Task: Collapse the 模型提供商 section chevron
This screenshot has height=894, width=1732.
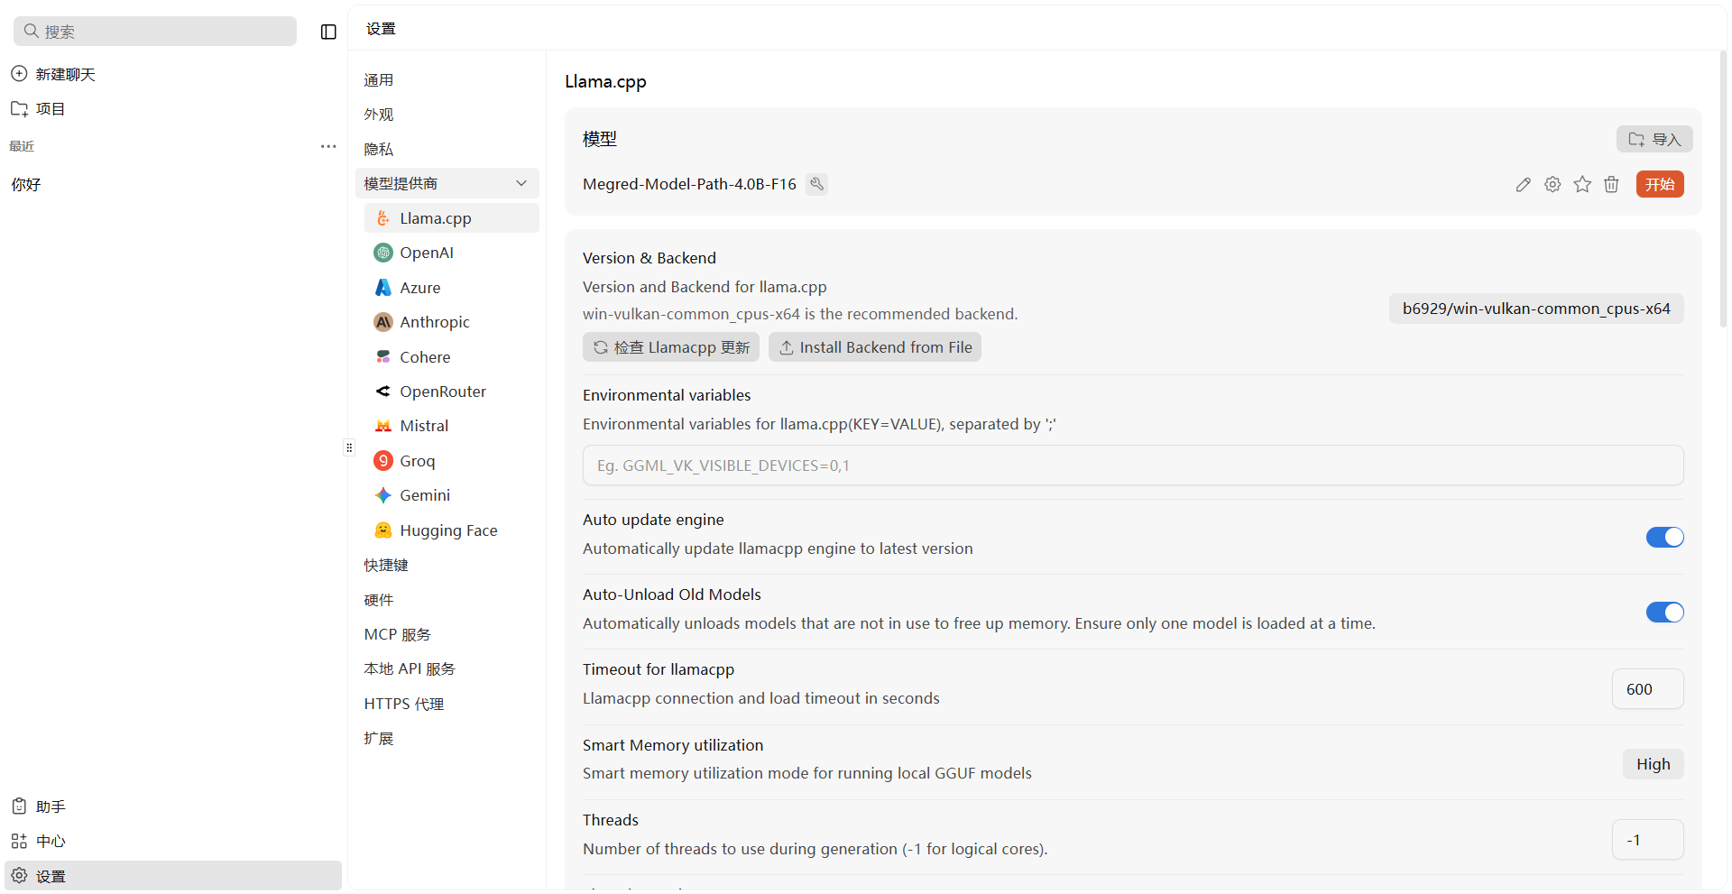Action: click(x=521, y=183)
